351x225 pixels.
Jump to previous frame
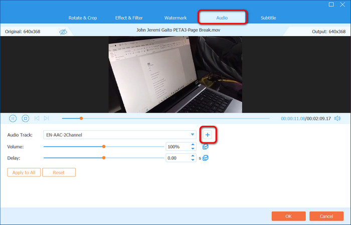coord(37,118)
